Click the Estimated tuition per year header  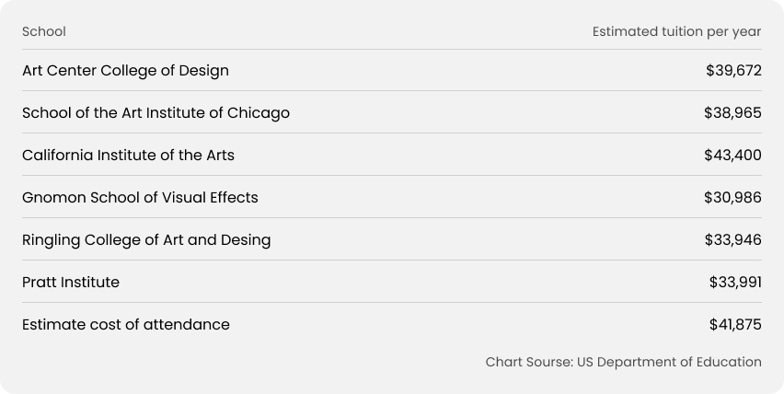676,31
